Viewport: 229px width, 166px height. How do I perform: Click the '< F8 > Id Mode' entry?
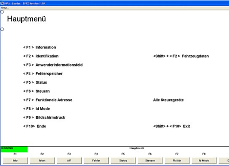click(x=37, y=109)
